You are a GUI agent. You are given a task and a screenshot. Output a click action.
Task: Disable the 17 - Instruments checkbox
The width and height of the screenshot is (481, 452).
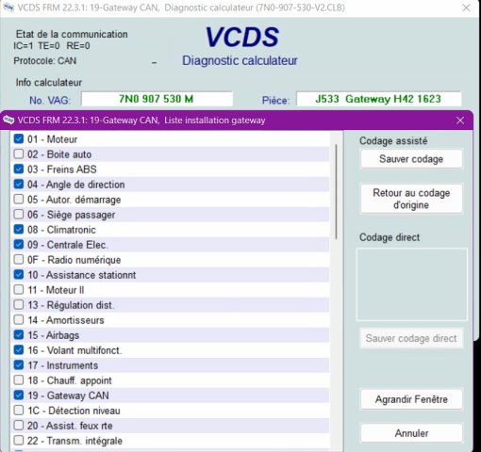click(19, 364)
